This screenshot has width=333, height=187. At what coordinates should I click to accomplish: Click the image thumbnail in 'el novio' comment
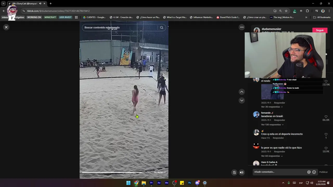pos(272,92)
